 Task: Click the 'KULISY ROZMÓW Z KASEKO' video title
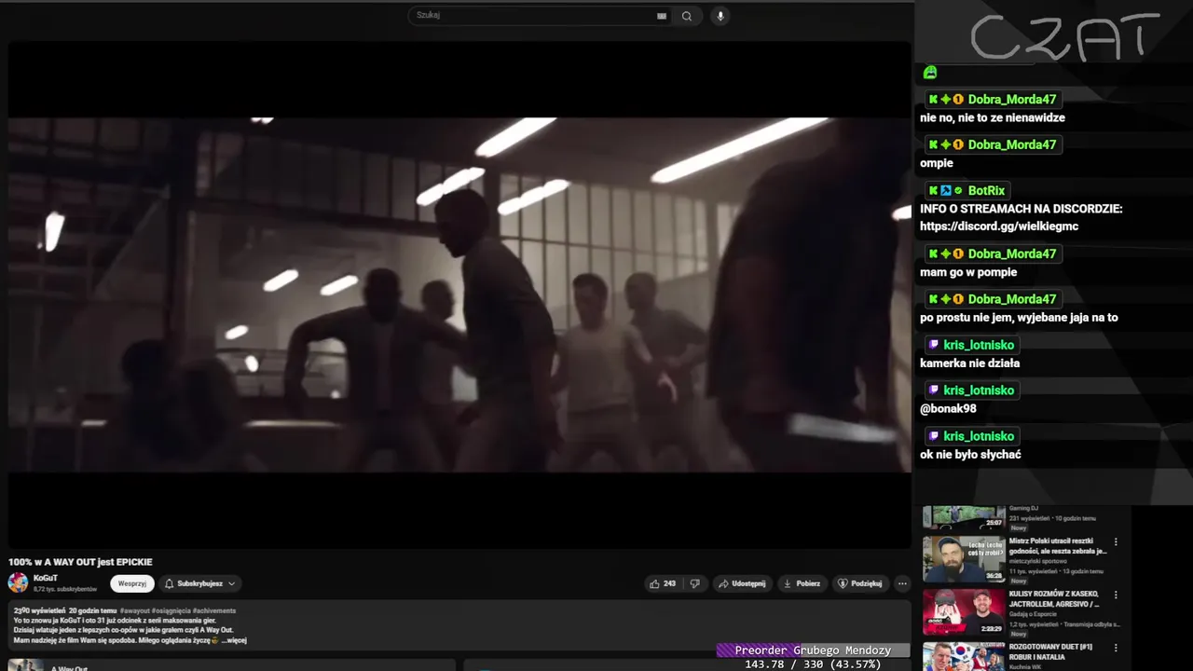tap(1054, 599)
